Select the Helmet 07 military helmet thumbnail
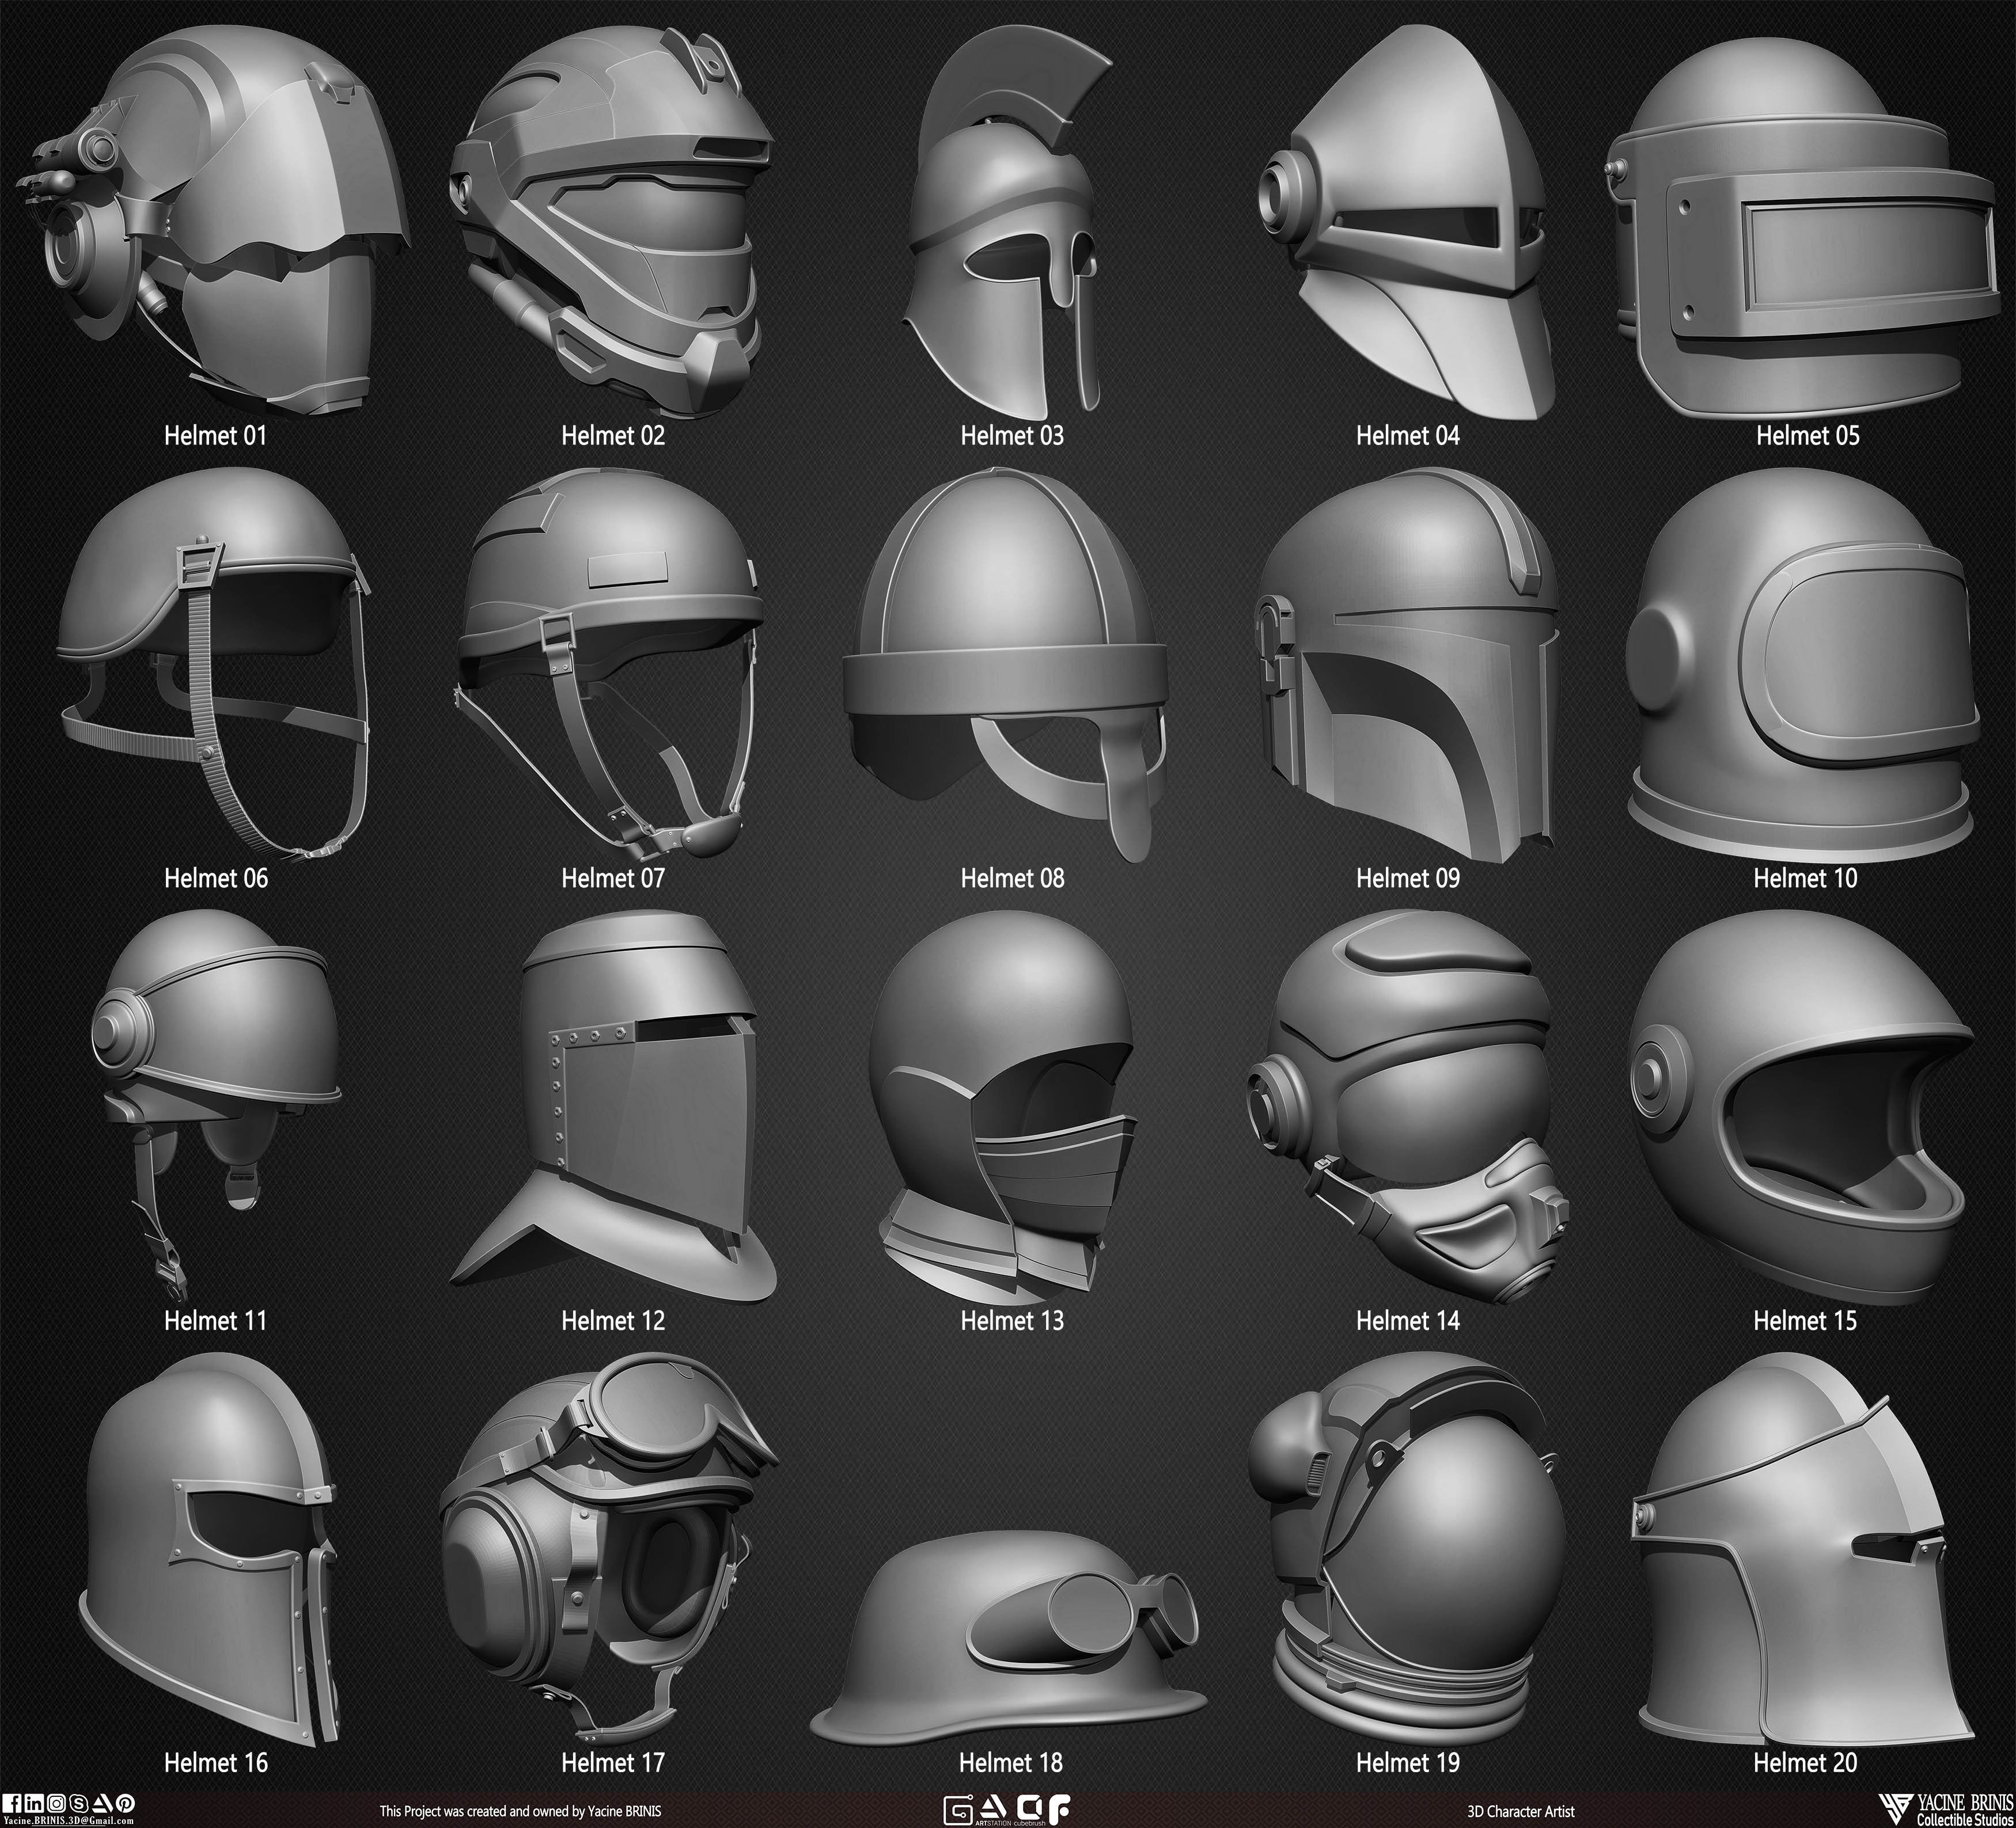The height and width of the screenshot is (1828, 2016). coord(610,664)
